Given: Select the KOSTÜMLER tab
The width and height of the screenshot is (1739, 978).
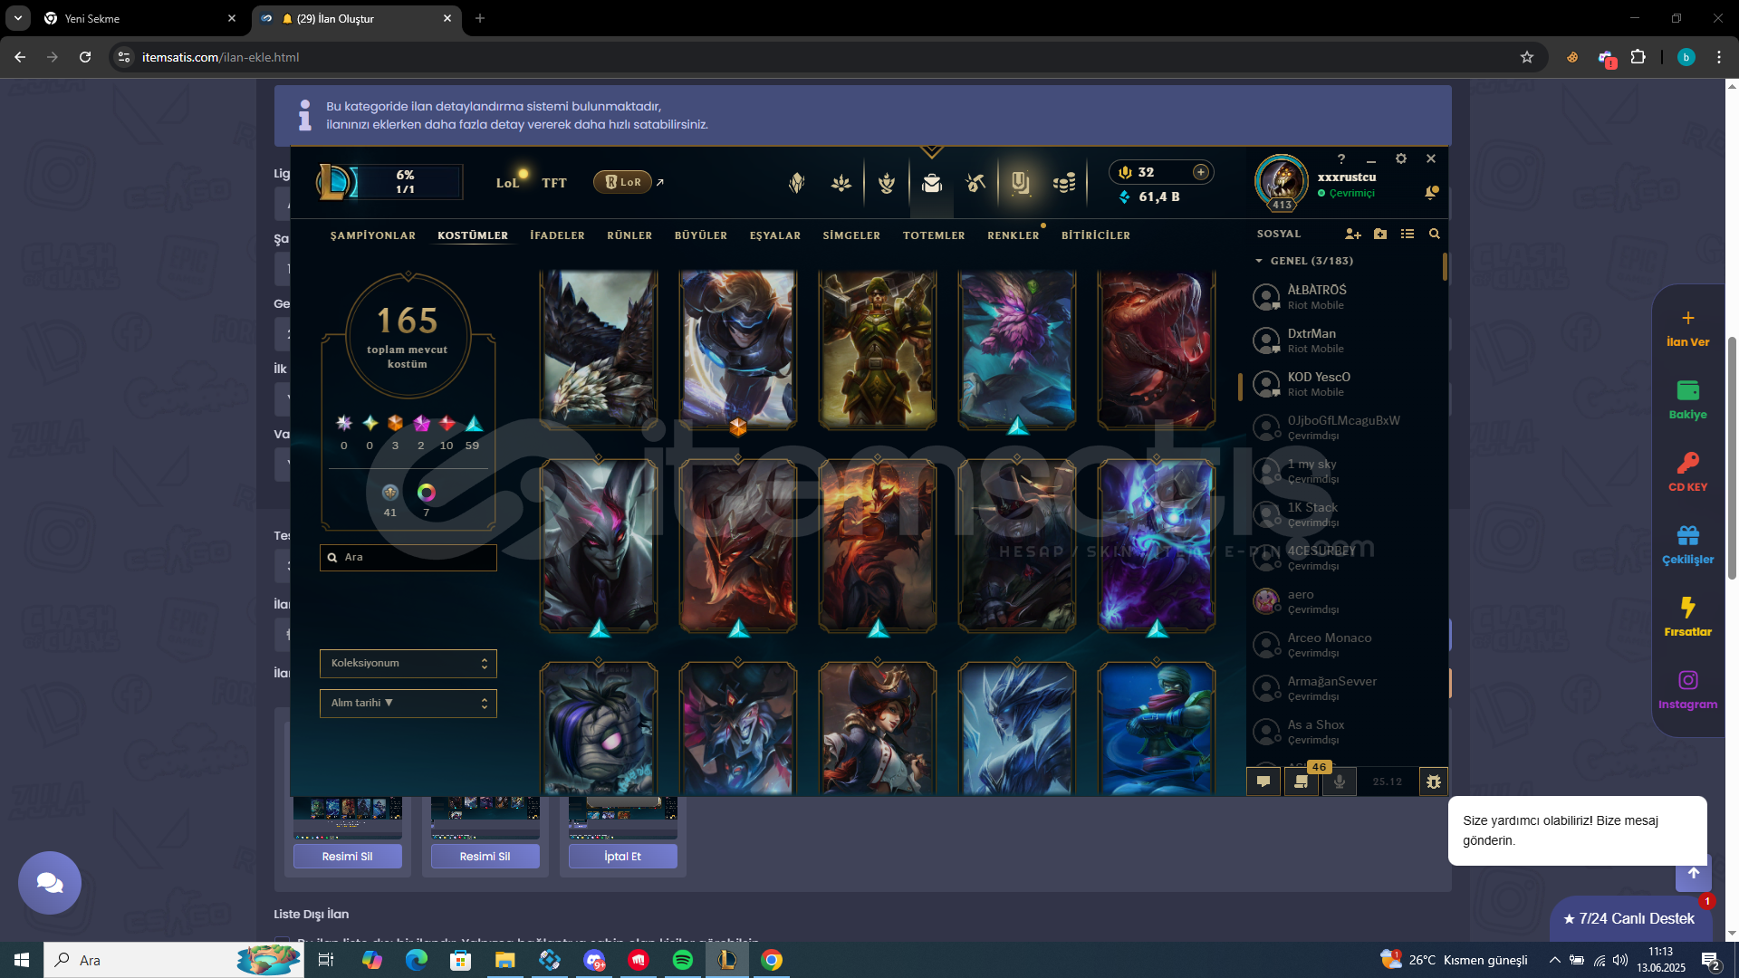Looking at the screenshot, I should 473,235.
